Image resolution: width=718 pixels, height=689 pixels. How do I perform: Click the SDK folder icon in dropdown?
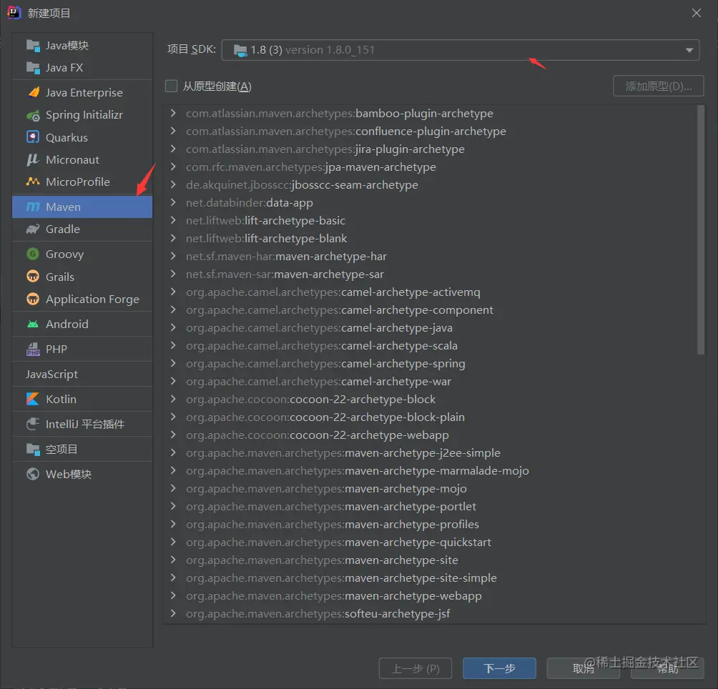[240, 50]
